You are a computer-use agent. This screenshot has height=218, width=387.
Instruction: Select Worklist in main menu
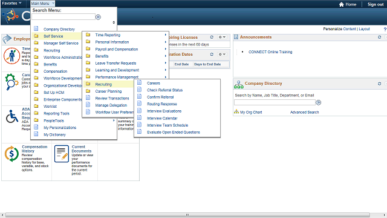click(x=50, y=107)
